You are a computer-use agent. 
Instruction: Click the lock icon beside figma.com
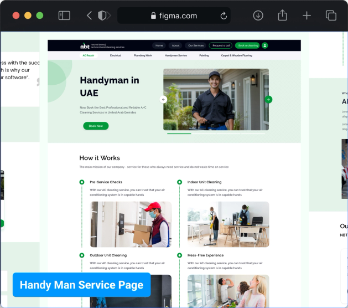tap(153, 16)
